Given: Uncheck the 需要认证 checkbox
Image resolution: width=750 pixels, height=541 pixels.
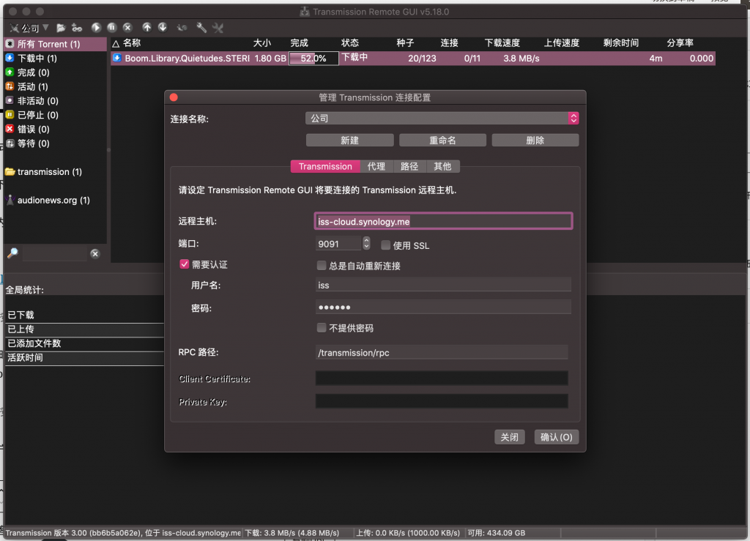Looking at the screenshot, I should tap(185, 264).
